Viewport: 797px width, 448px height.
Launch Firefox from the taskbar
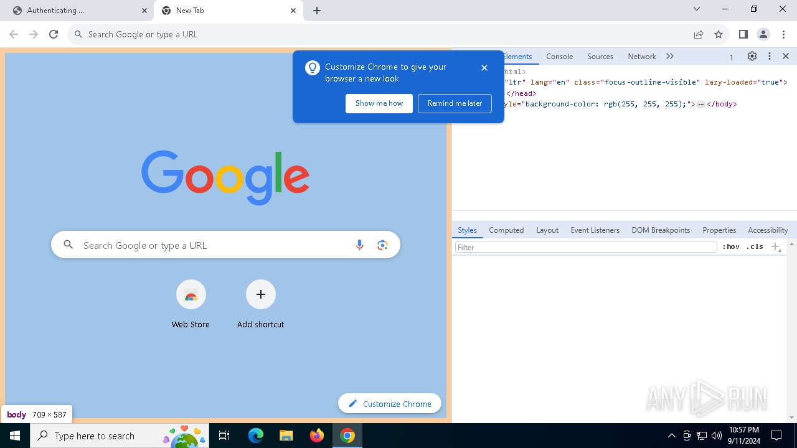tap(317, 436)
